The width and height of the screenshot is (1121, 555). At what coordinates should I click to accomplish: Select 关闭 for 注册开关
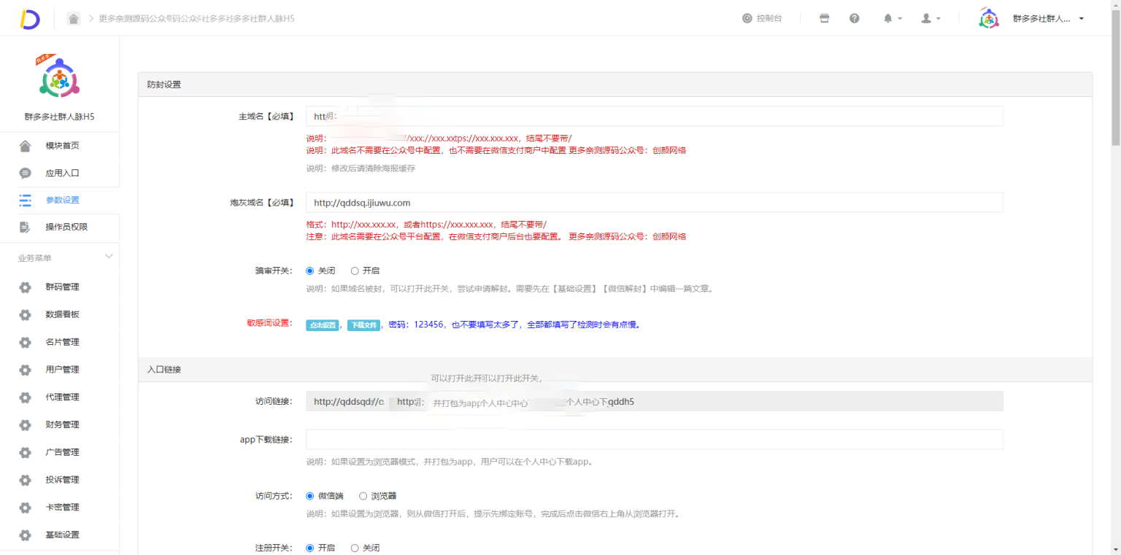point(355,548)
